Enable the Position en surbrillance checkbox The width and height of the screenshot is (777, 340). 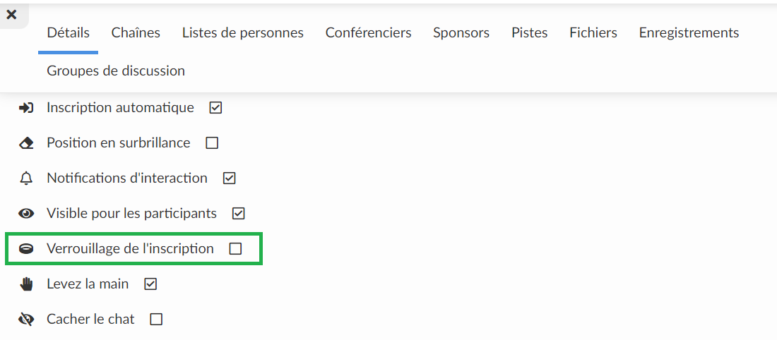coord(212,143)
